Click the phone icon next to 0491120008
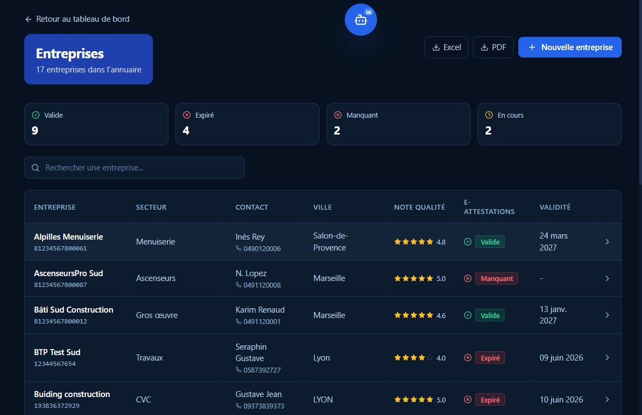The height and width of the screenshot is (415, 642). 238,285
